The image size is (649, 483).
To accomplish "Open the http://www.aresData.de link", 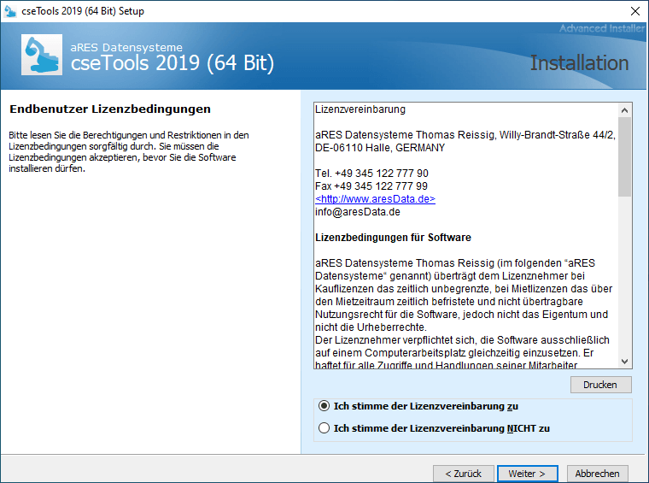I will click(x=375, y=198).
